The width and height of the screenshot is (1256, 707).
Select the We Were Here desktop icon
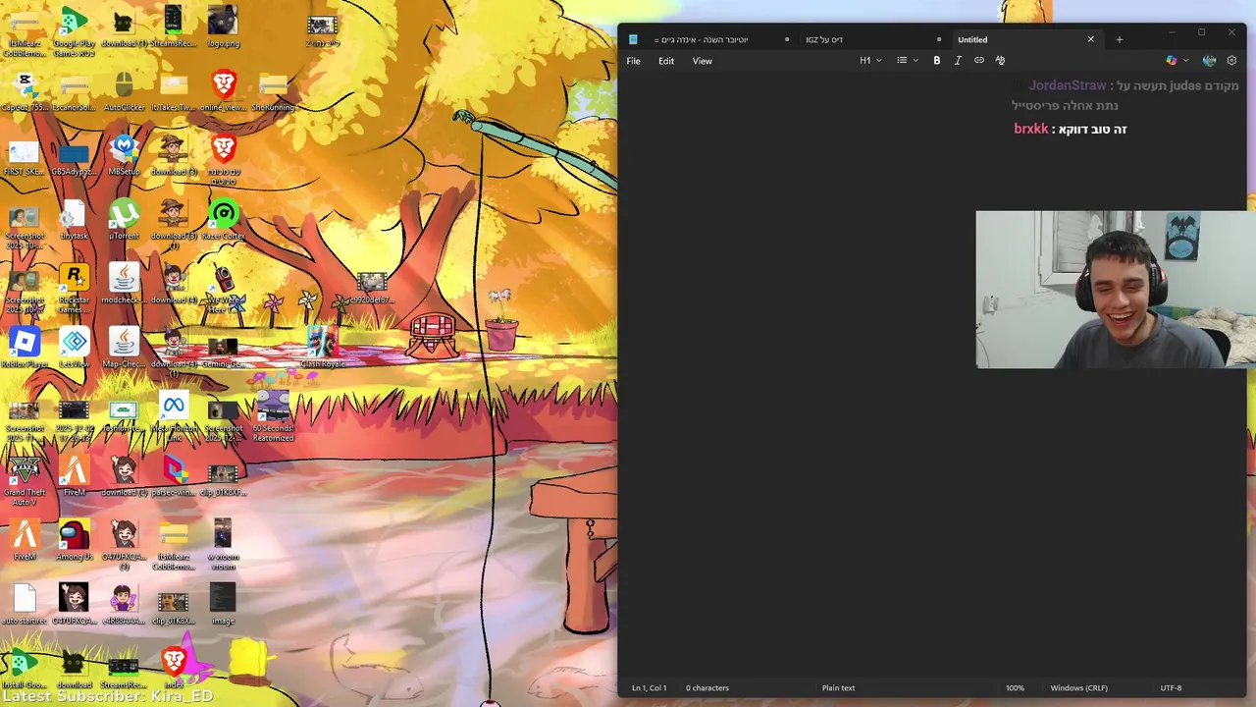[224, 289]
